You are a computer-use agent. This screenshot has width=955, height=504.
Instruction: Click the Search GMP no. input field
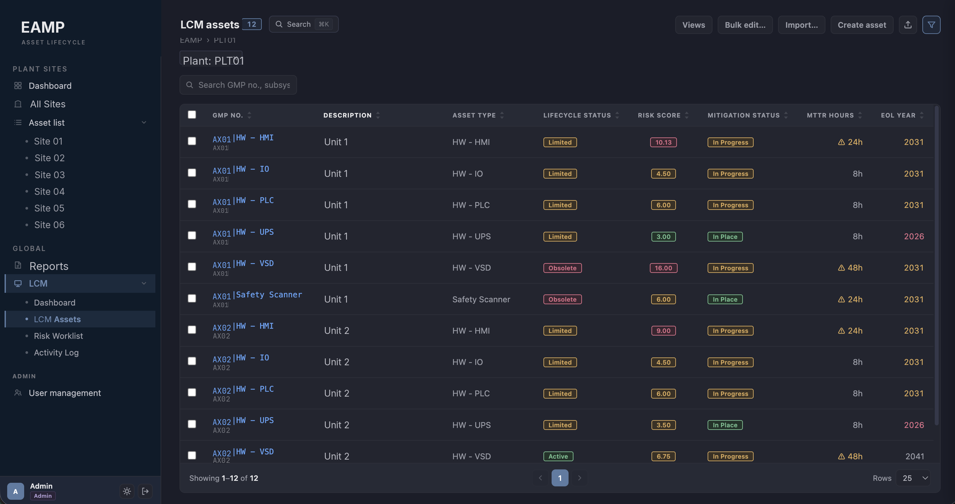coord(238,85)
